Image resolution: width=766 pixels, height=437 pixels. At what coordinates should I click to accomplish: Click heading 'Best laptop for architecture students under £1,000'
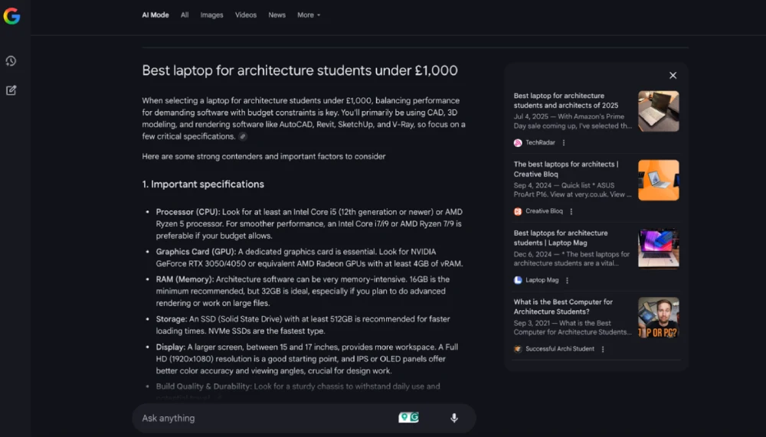pos(300,71)
